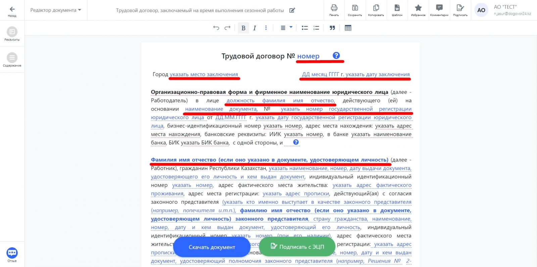
Task: Toggle bold formatting
Action: pos(243,28)
